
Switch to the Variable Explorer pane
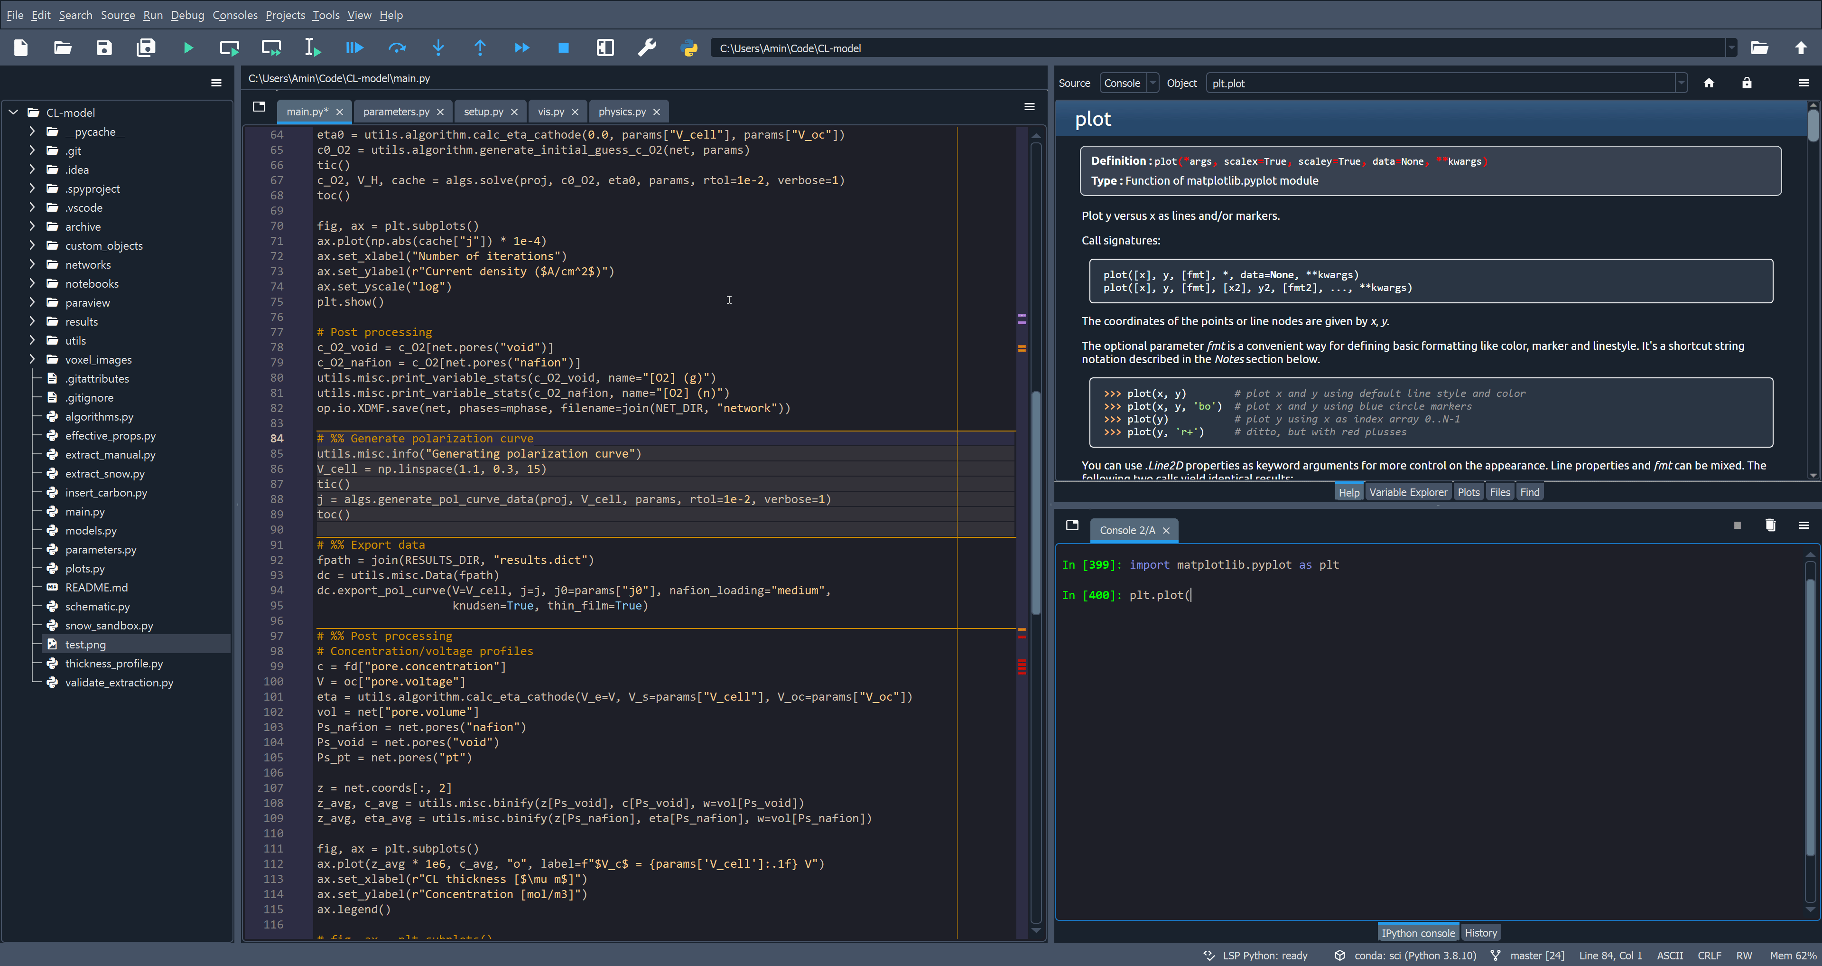pyautogui.click(x=1408, y=491)
